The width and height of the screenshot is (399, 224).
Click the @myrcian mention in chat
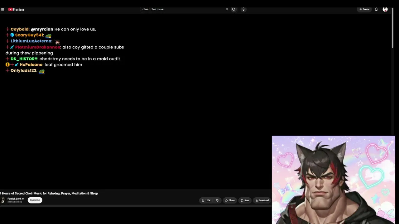tap(42, 29)
